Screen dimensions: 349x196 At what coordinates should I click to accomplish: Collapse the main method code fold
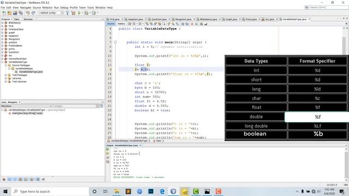pos(115,42)
